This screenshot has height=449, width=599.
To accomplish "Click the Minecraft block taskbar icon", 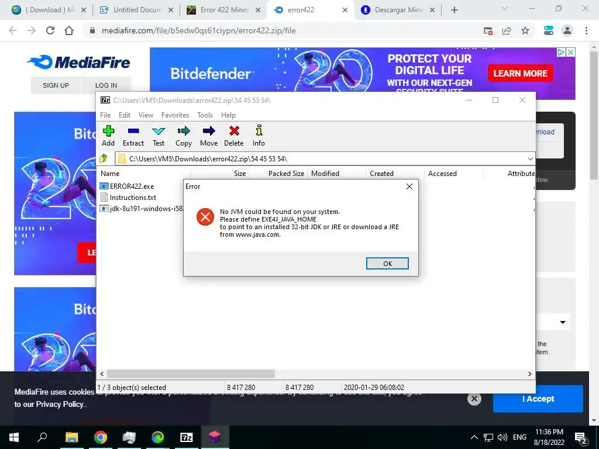I will point(215,437).
